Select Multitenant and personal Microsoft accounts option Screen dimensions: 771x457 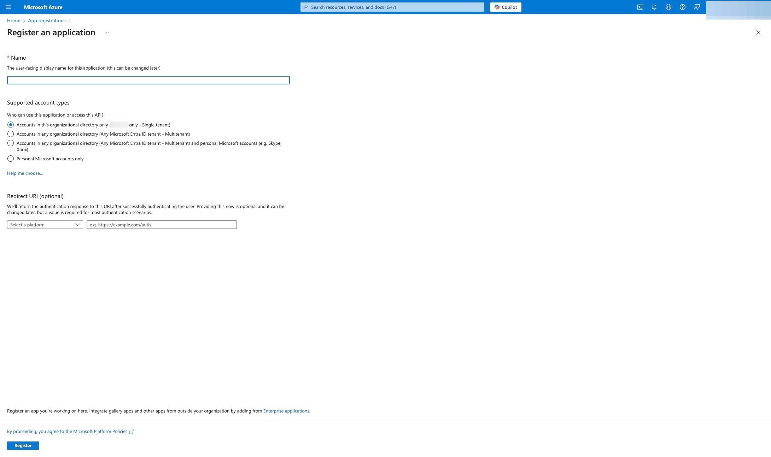point(11,143)
